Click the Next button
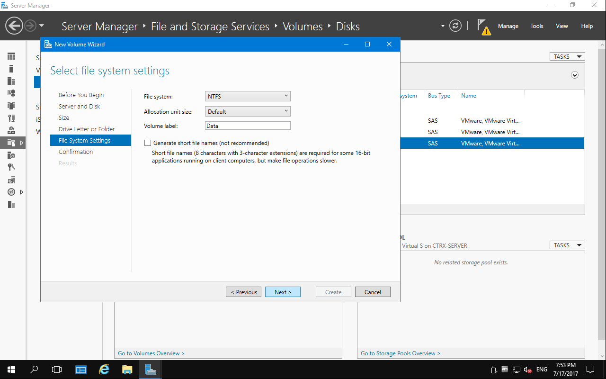The height and width of the screenshot is (379, 606). click(x=283, y=292)
